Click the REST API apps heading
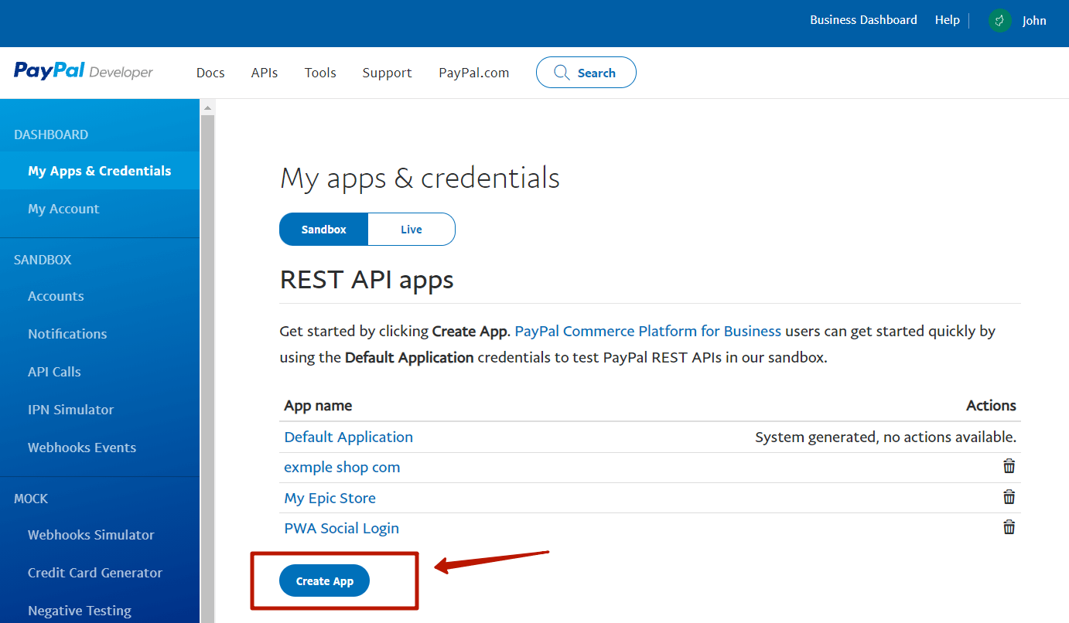Image resolution: width=1069 pixels, height=623 pixels. click(367, 279)
